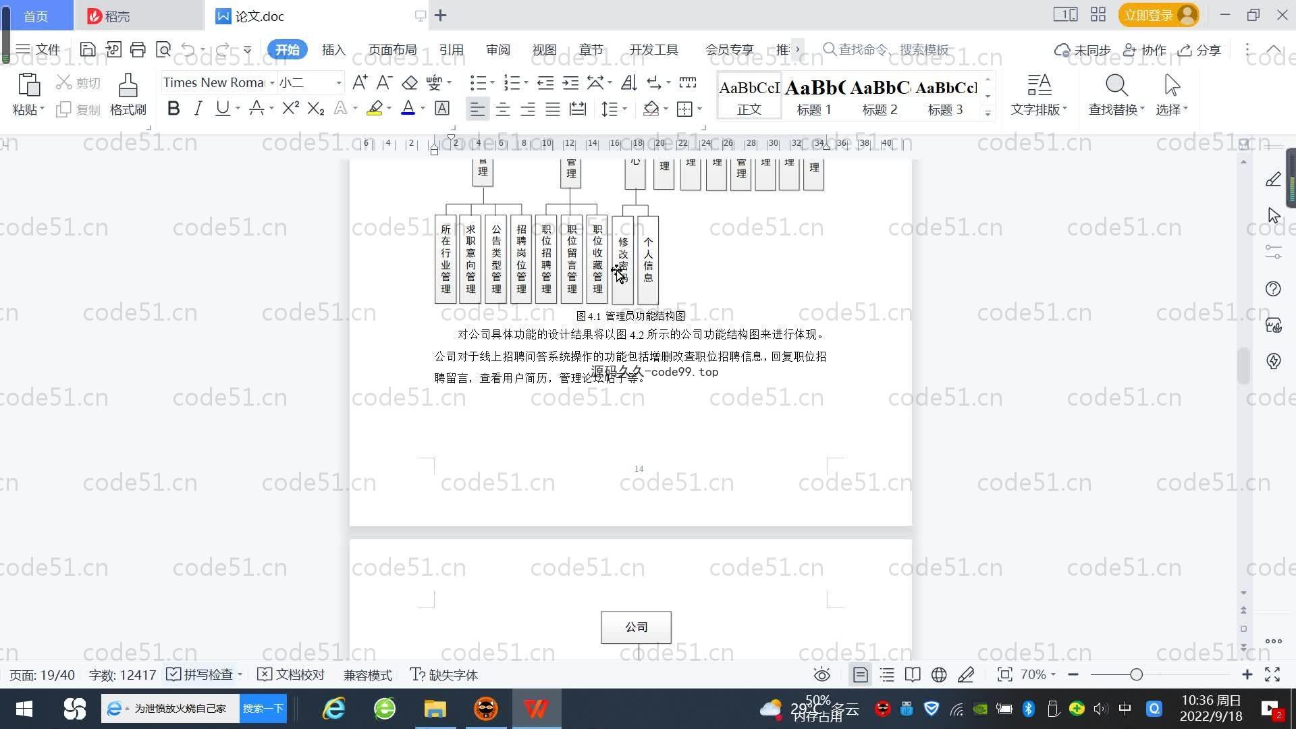The height and width of the screenshot is (729, 1296).
Task: Expand the Select 选择 dropdown
Action: coord(1172,109)
